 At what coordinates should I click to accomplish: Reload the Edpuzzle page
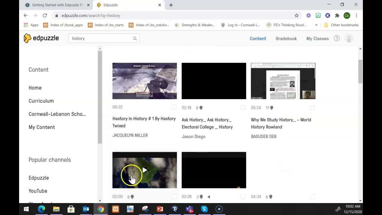pos(45,16)
